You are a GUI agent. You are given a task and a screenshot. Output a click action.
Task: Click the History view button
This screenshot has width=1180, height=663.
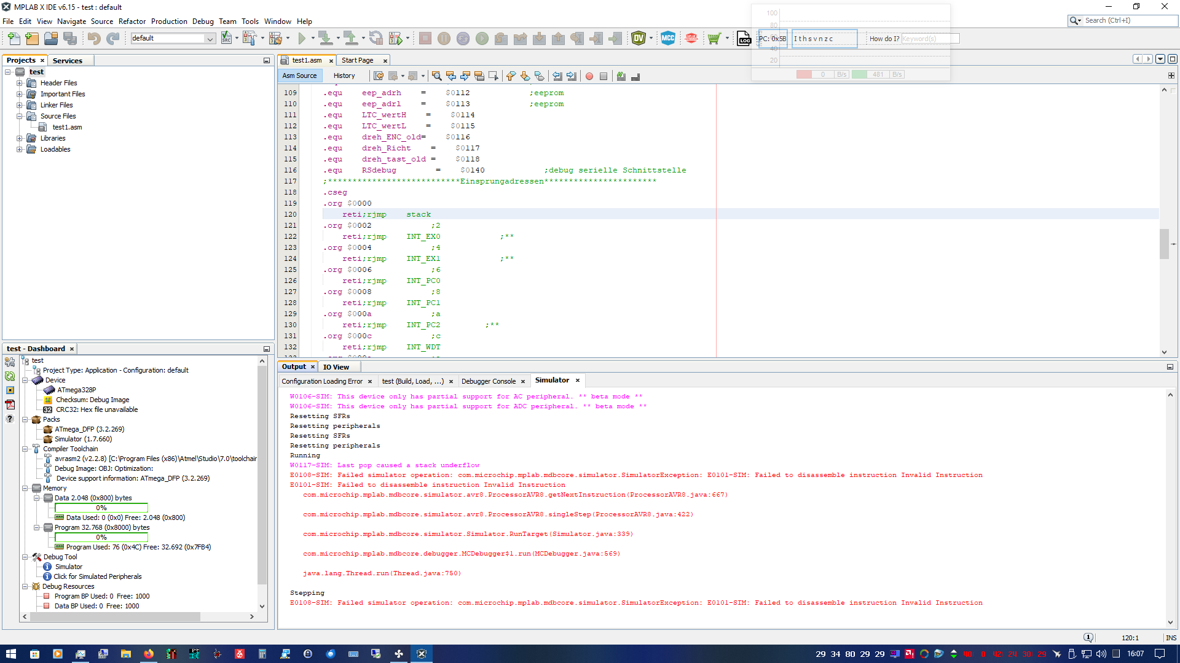[x=344, y=76]
